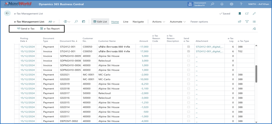Click the bookmark icon next to Saved
This screenshot has width=272, height=124.
click(x=240, y=14)
